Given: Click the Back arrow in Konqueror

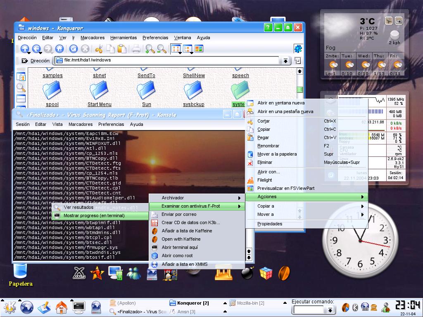Looking at the screenshot, I should [x=36, y=49].
